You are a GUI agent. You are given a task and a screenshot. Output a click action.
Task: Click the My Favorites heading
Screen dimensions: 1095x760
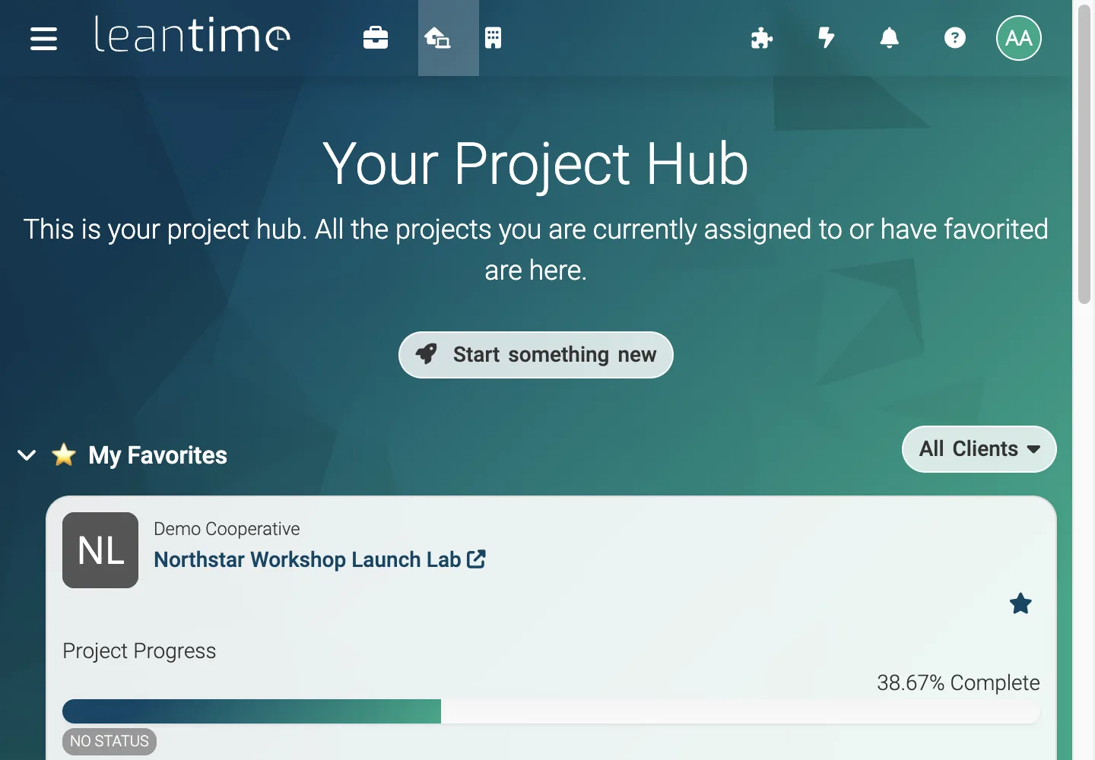(157, 455)
